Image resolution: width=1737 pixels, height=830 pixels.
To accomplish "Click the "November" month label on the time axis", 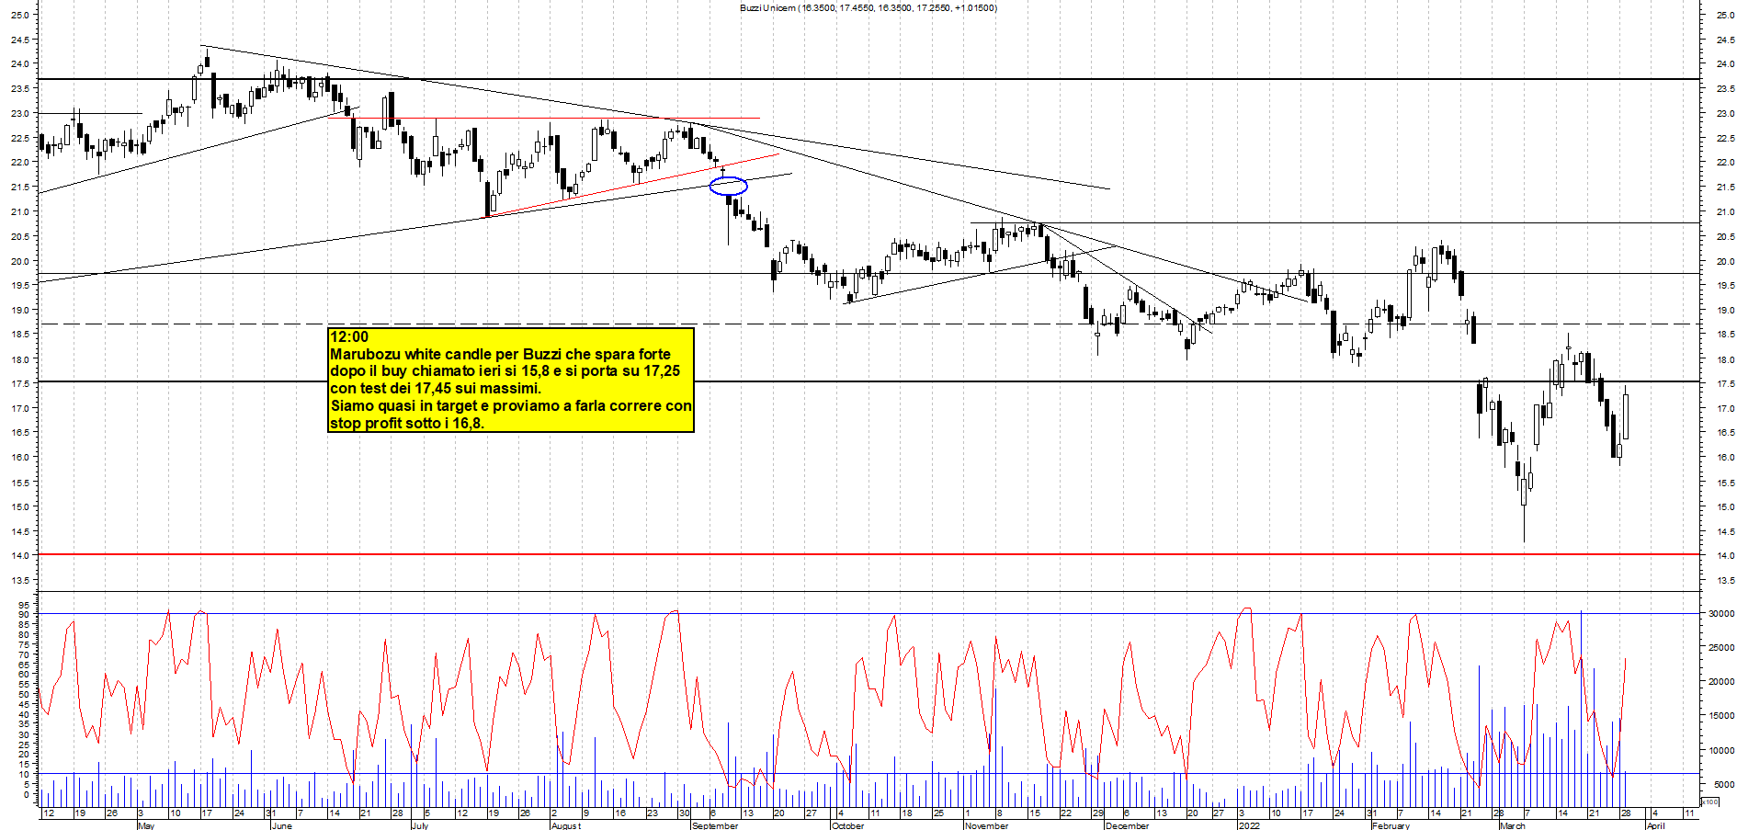I will (987, 825).
